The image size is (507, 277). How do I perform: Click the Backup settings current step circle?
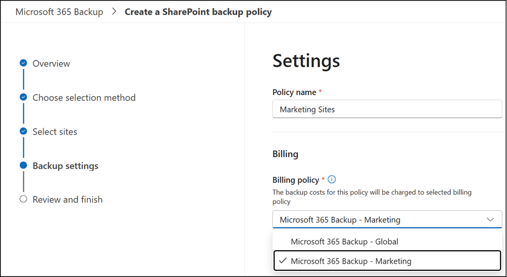click(23, 165)
